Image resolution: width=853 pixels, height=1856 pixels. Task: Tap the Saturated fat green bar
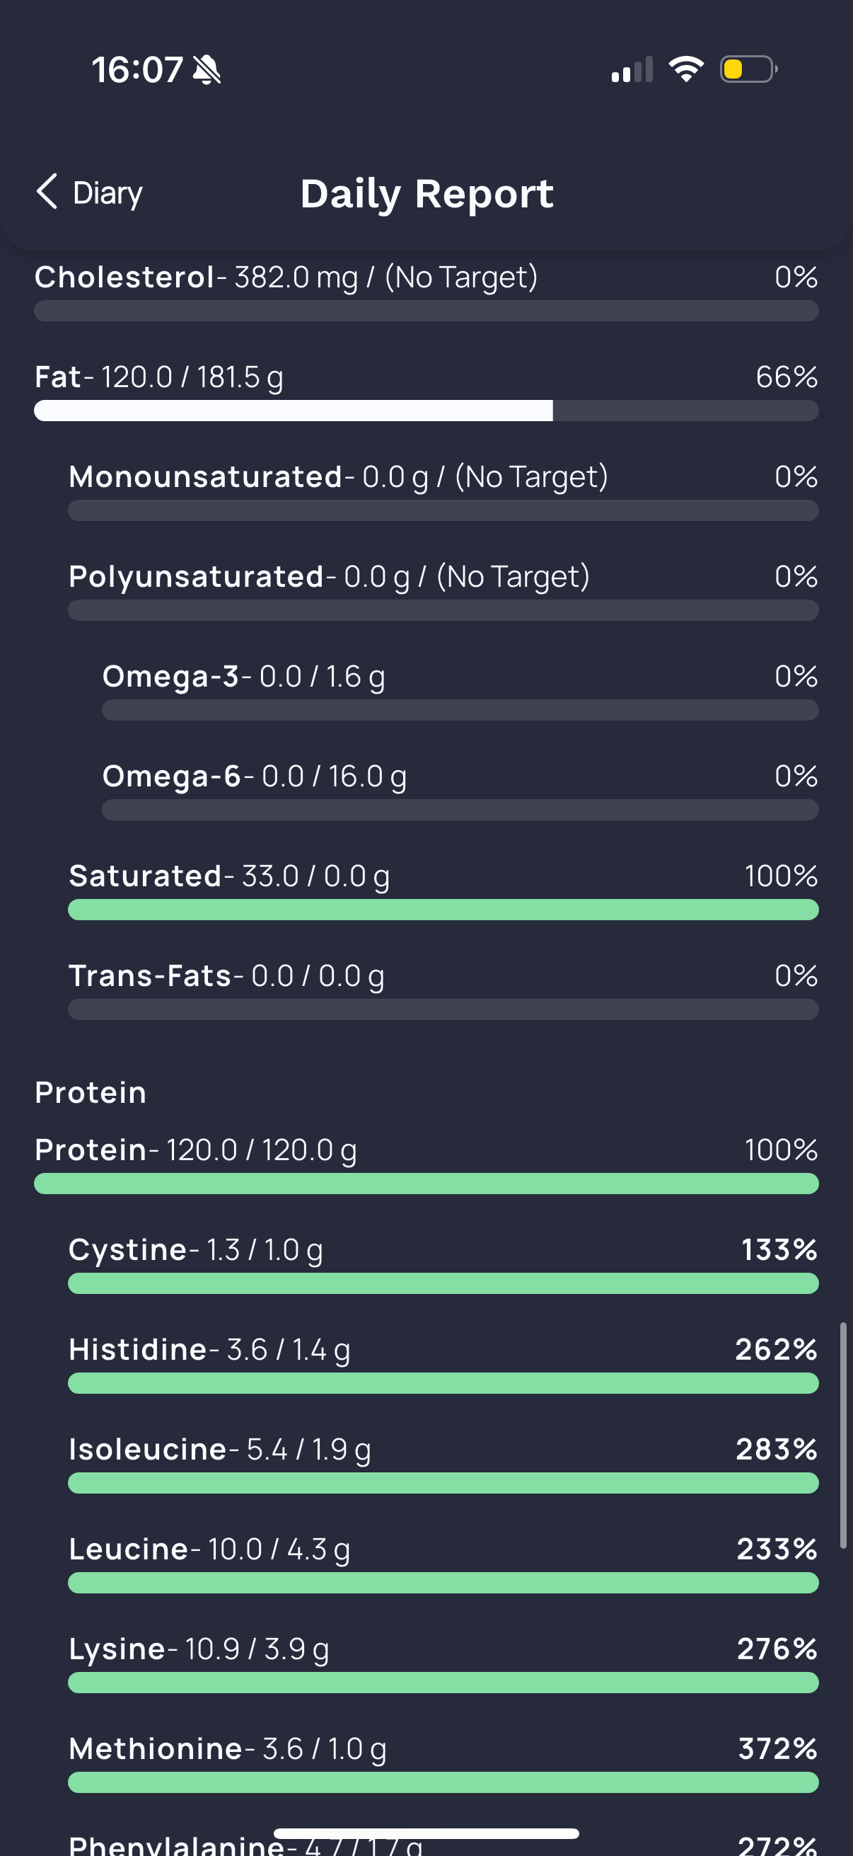point(443,910)
